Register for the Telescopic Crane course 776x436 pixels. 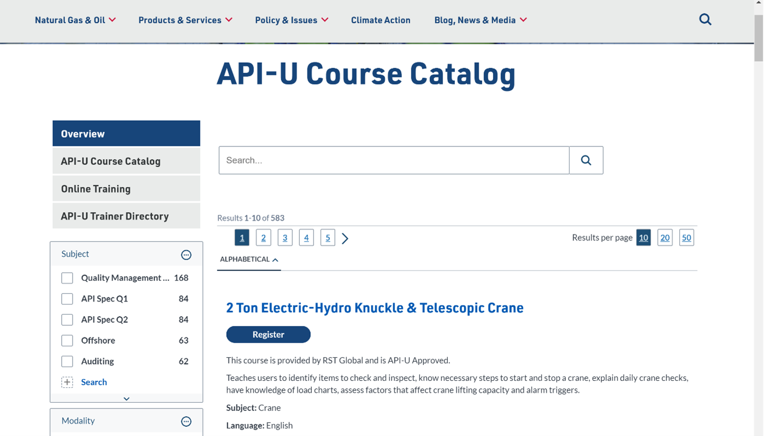click(268, 334)
